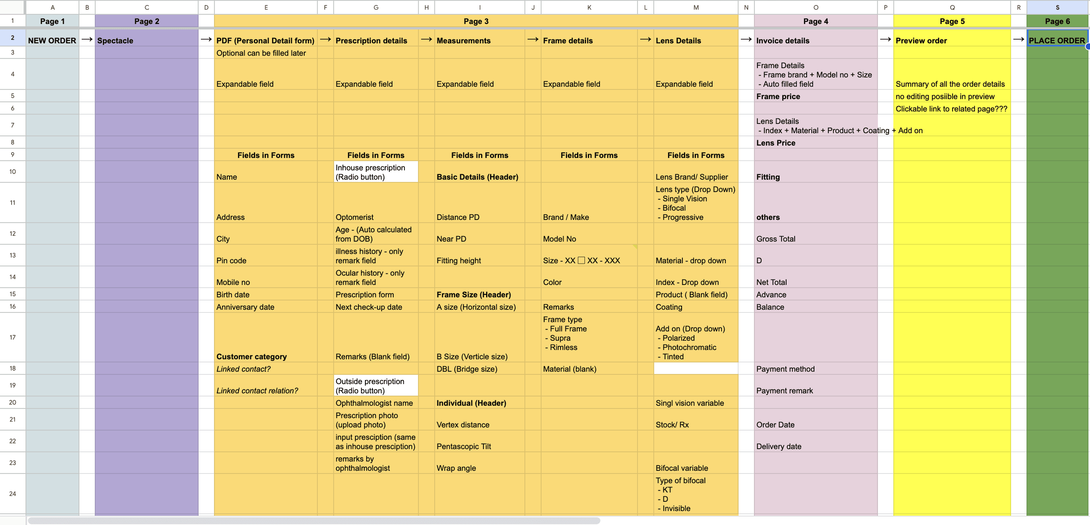
Task: Click the purple Page 2 header cell
Action: pyautogui.click(x=146, y=21)
